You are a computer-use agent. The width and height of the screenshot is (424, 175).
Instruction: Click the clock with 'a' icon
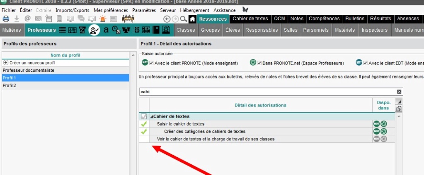click(116, 30)
